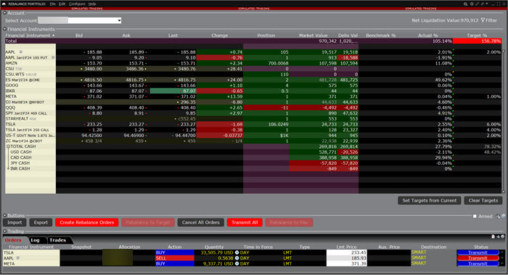
Task: Sort by Financial Instrument column header
Action: tap(30, 36)
